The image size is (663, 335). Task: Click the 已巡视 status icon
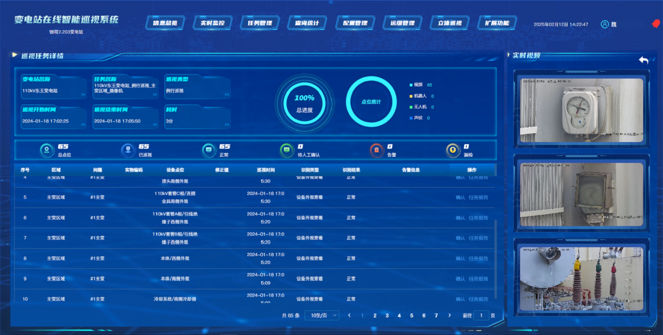point(128,151)
